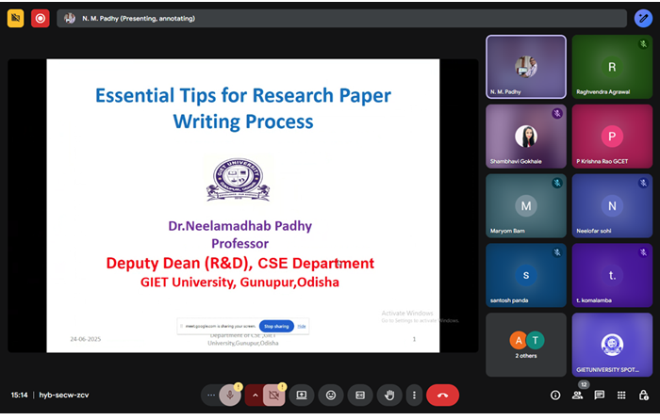Screen dimensions: 660x420
Task: Click the red recording indicator icon
Action: point(40,18)
